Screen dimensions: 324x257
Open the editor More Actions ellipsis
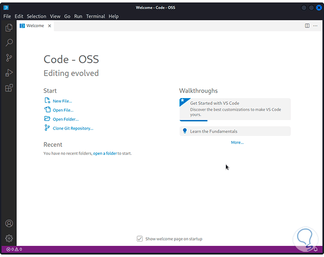pos(316,26)
